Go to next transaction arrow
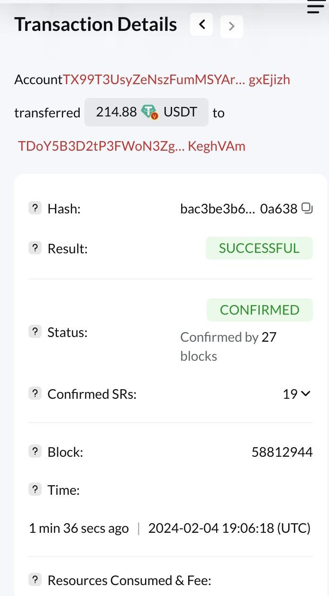Screen dimensions: 329x596 (x=231, y=26)
